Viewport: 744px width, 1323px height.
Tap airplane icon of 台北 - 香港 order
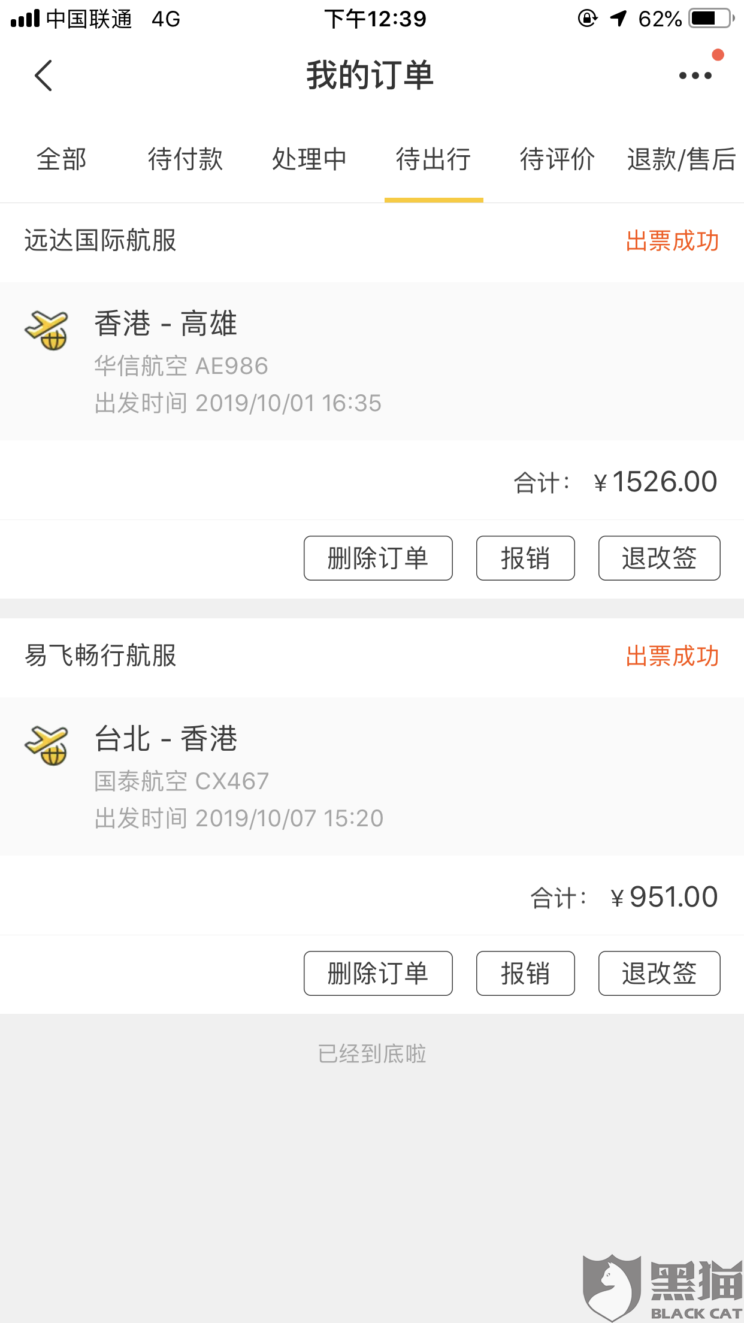(x=47, y=745)
